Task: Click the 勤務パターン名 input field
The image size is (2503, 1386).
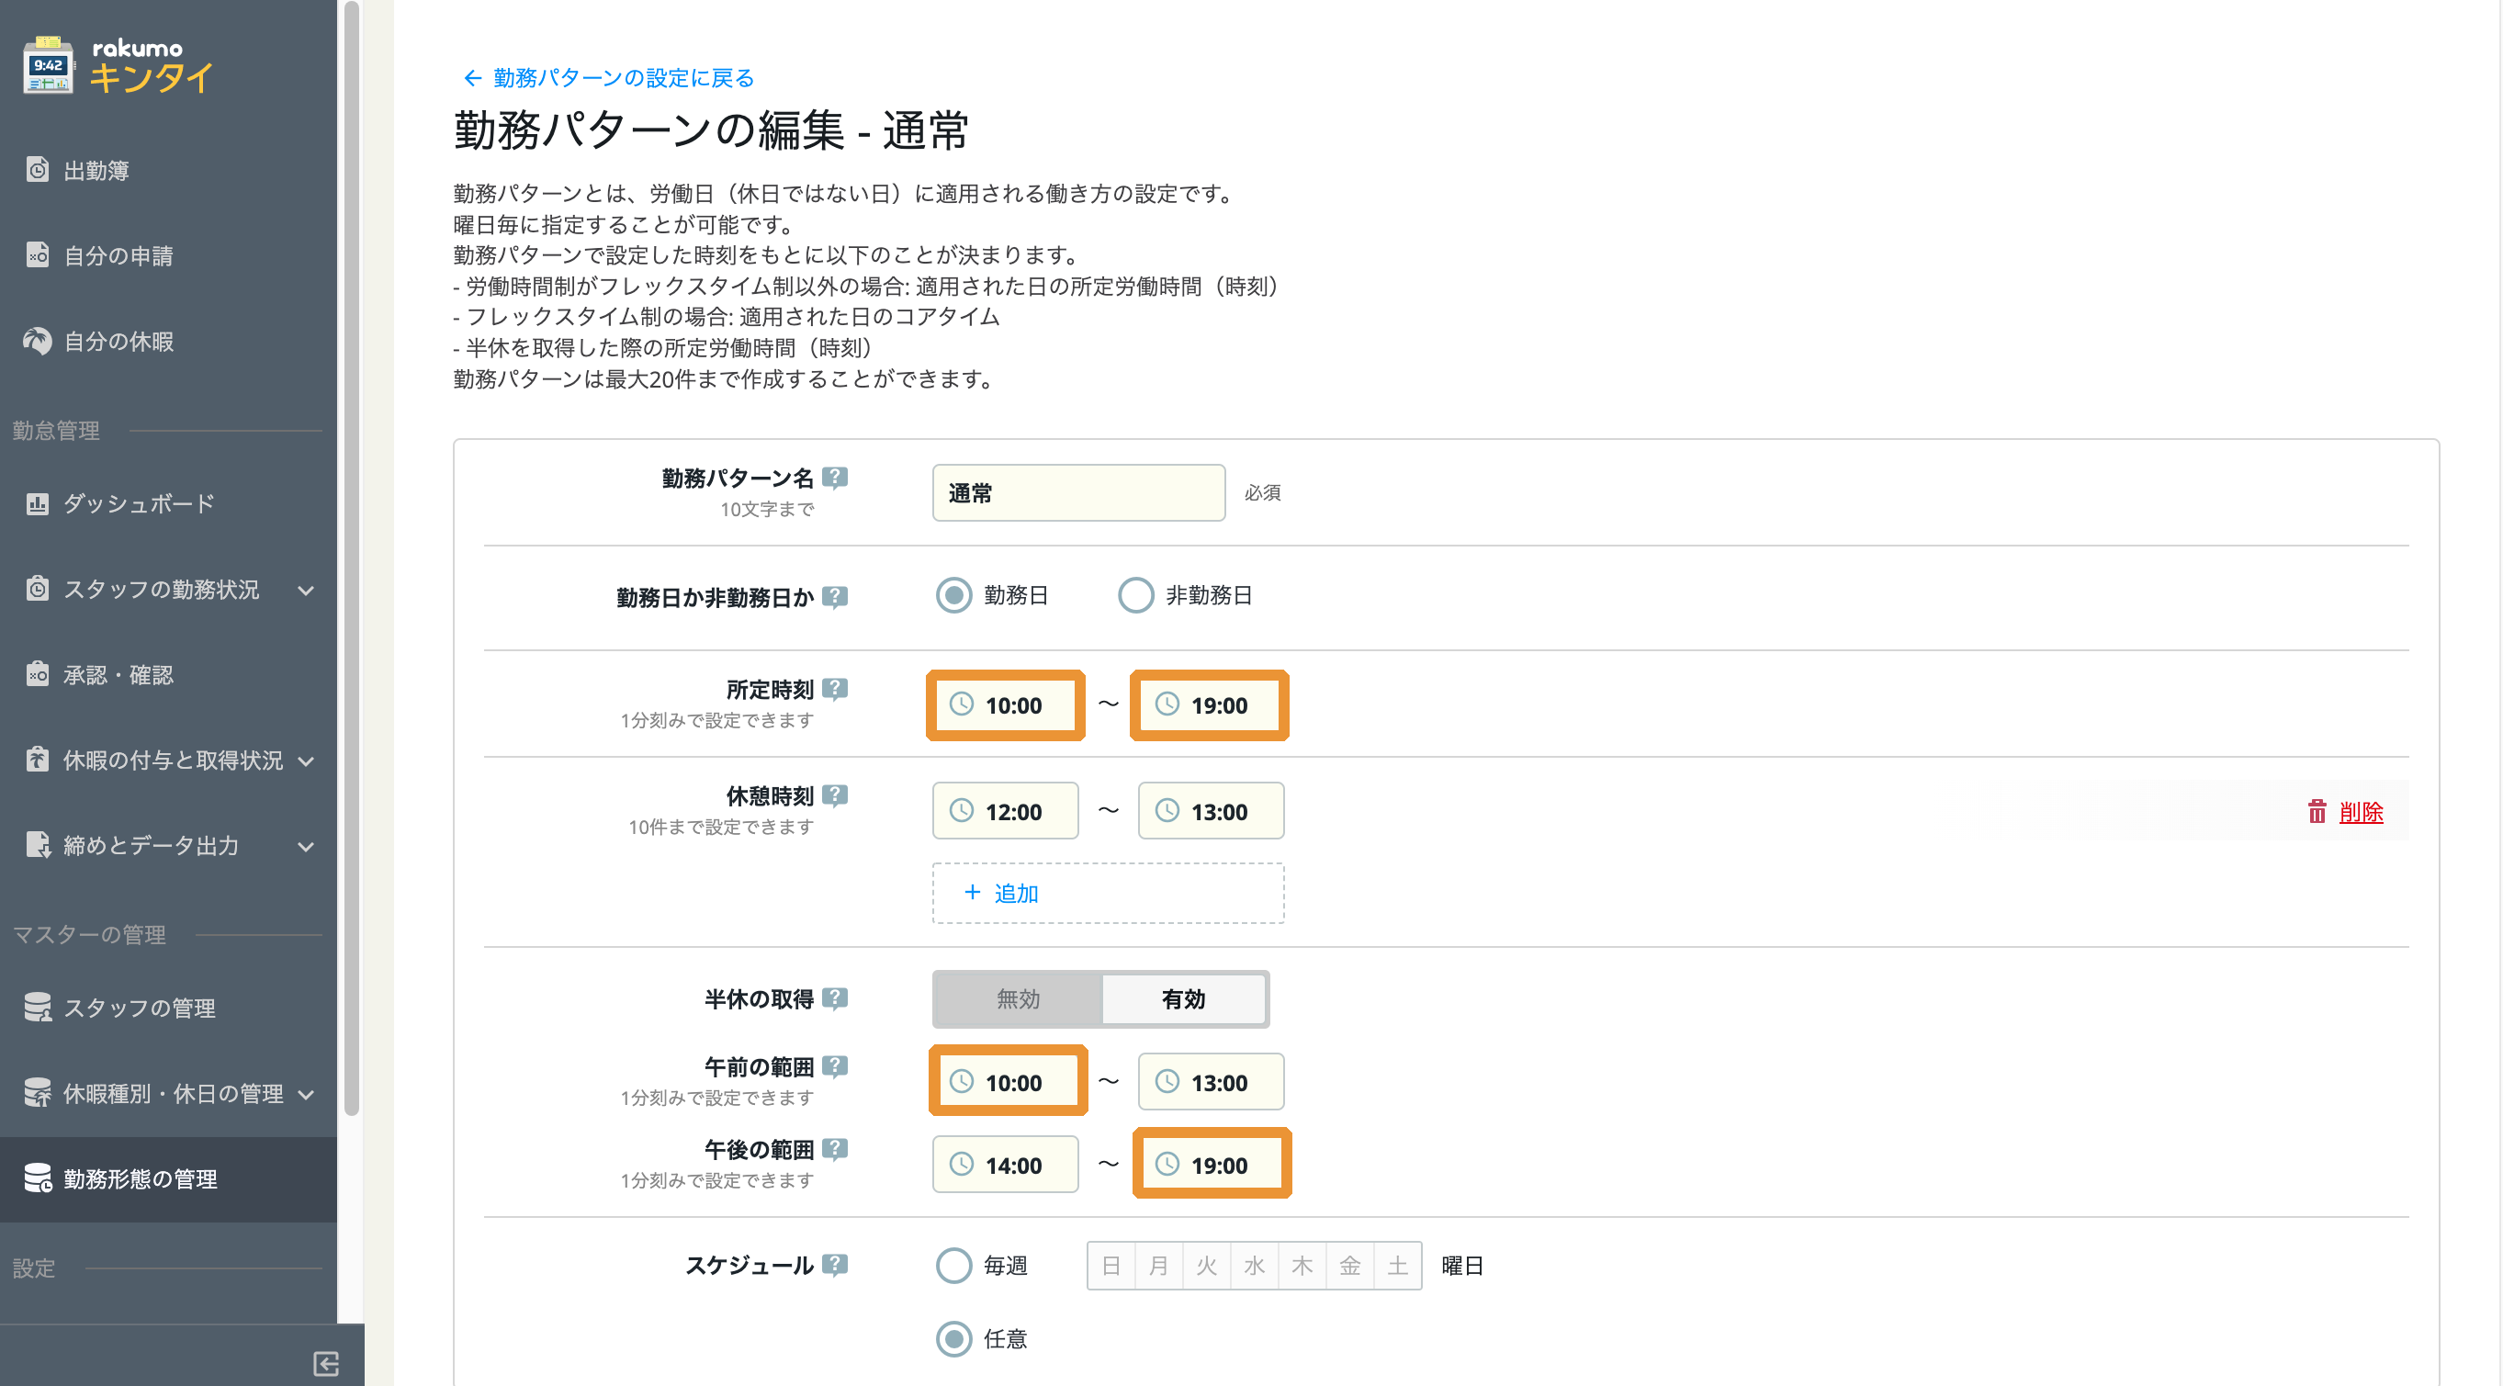Action: point(1078,493)
